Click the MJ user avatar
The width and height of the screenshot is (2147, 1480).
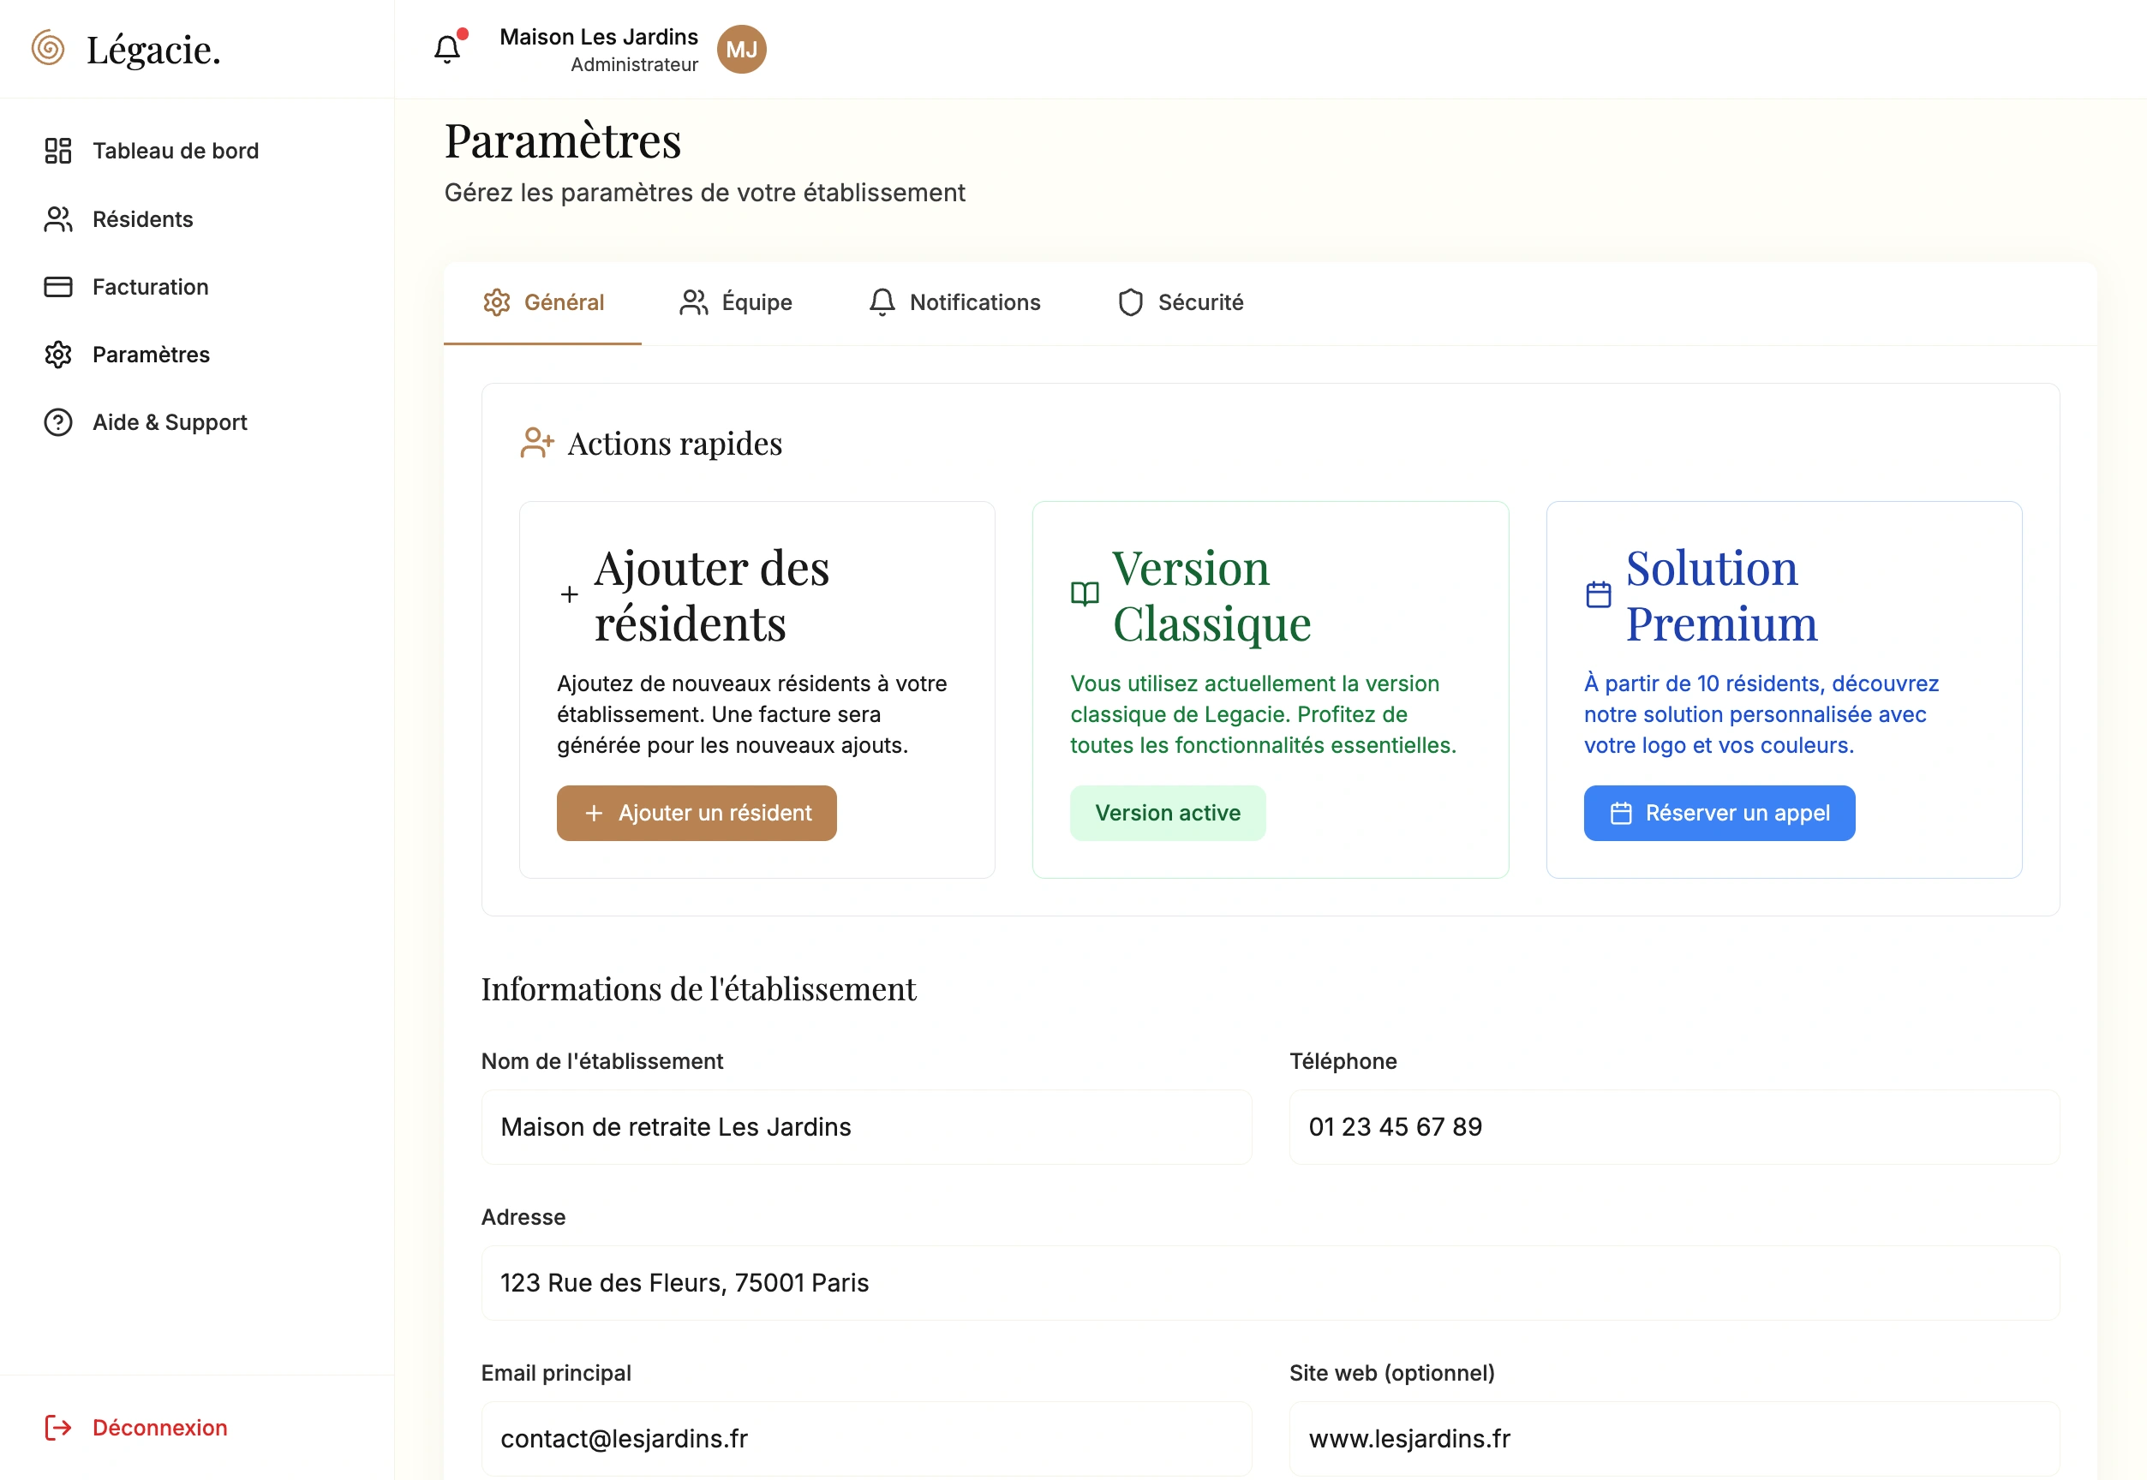[741, 49]
